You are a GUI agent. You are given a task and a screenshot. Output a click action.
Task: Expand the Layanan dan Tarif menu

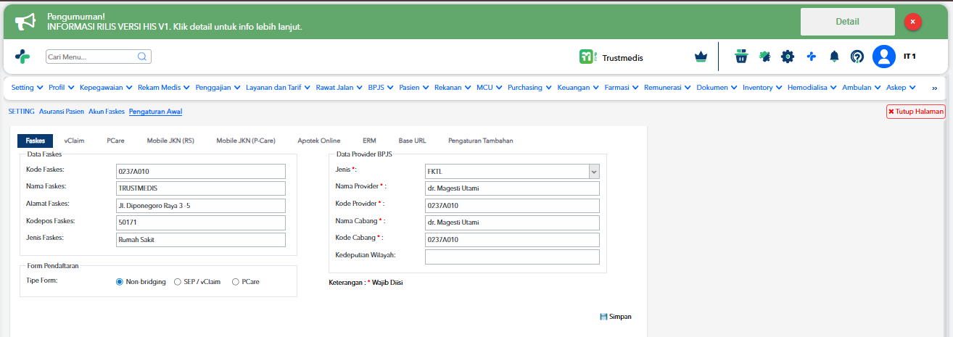tap(278, 88)
